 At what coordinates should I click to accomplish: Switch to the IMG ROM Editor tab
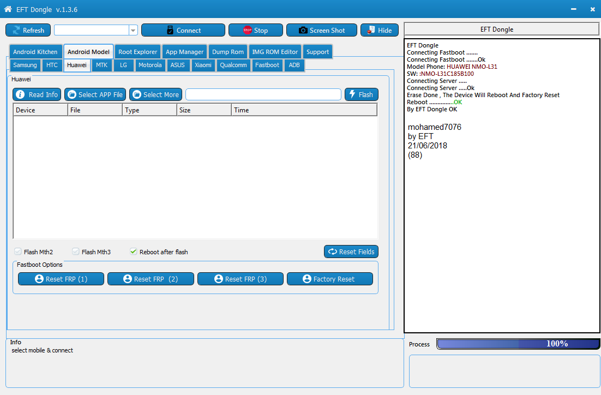[275, 52]
